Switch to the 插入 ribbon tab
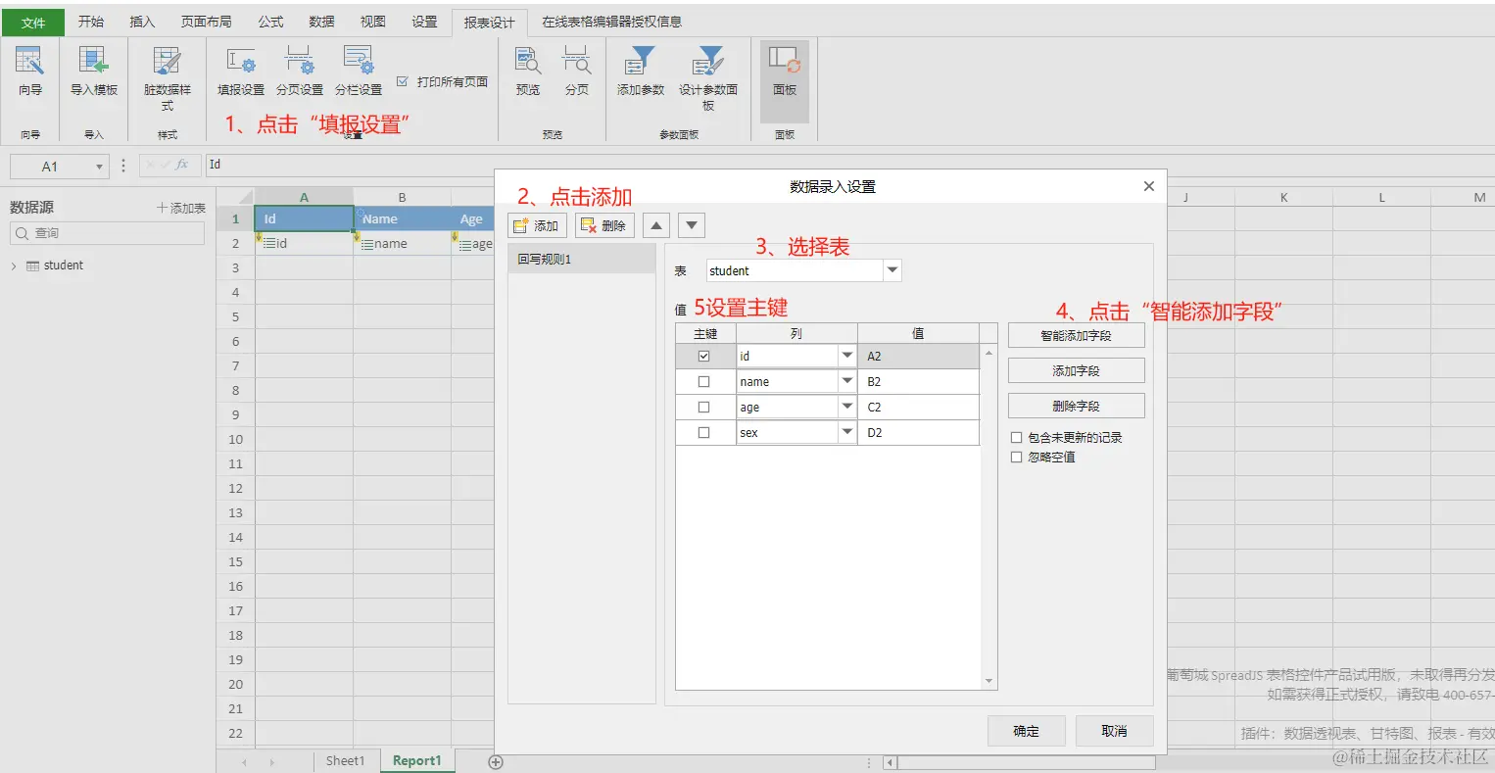 click(x=142, y=22)
